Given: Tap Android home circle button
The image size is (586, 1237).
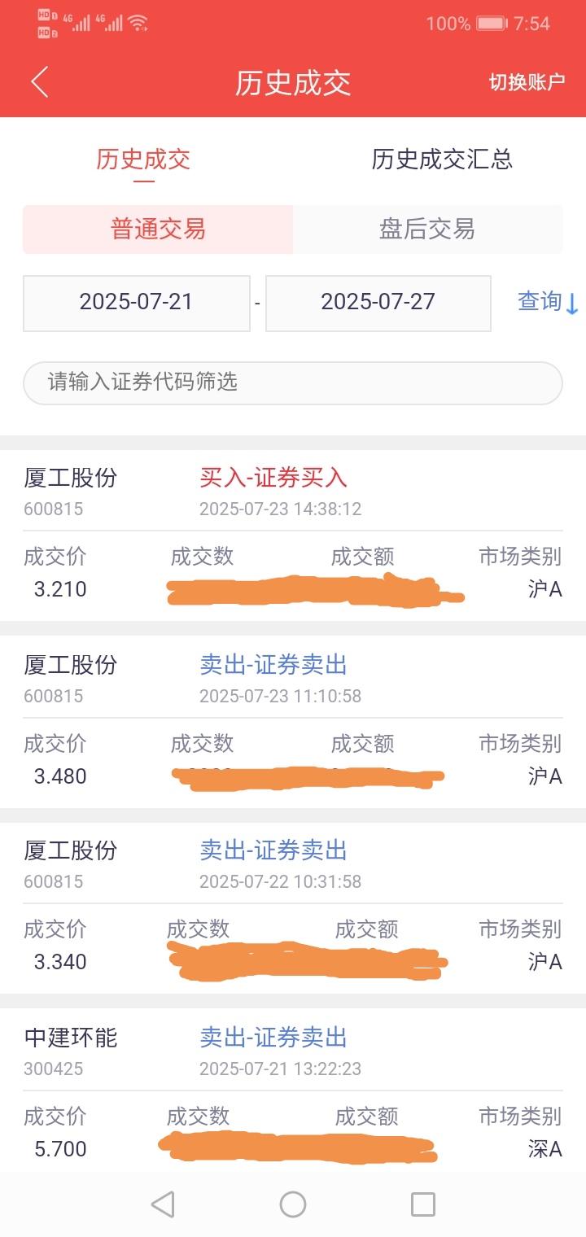Looking at the screenshot, I should [293, 1204].
